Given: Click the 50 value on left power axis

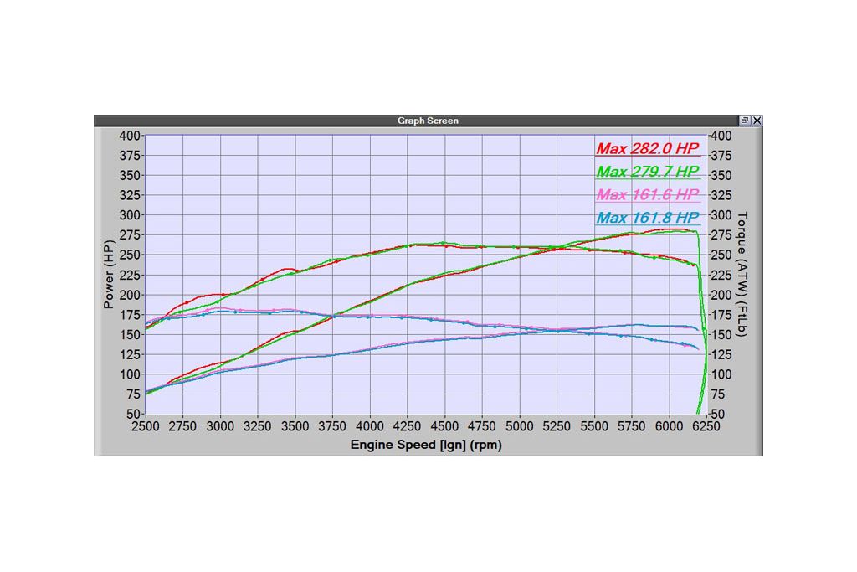Looking at the screenshot, I should click(x=133, y=414).
